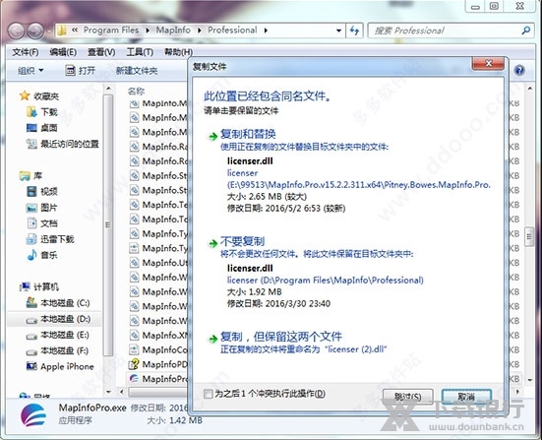
Task: Open 最近访问的位置 in the sidebar
Action: [x=63, y=144]
